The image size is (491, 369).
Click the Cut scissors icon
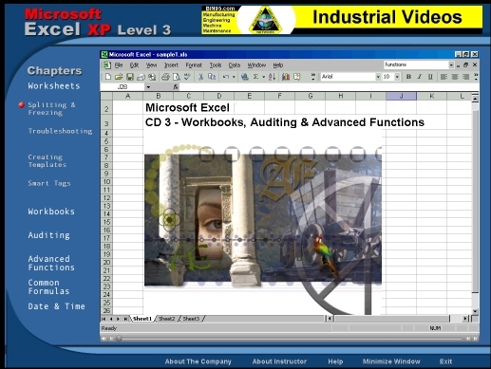tap(200, 77)
